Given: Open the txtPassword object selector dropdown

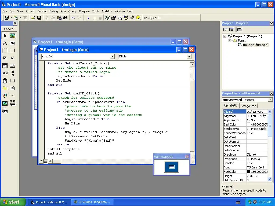Looking at the screenshot, I should (x=270, y=100).
